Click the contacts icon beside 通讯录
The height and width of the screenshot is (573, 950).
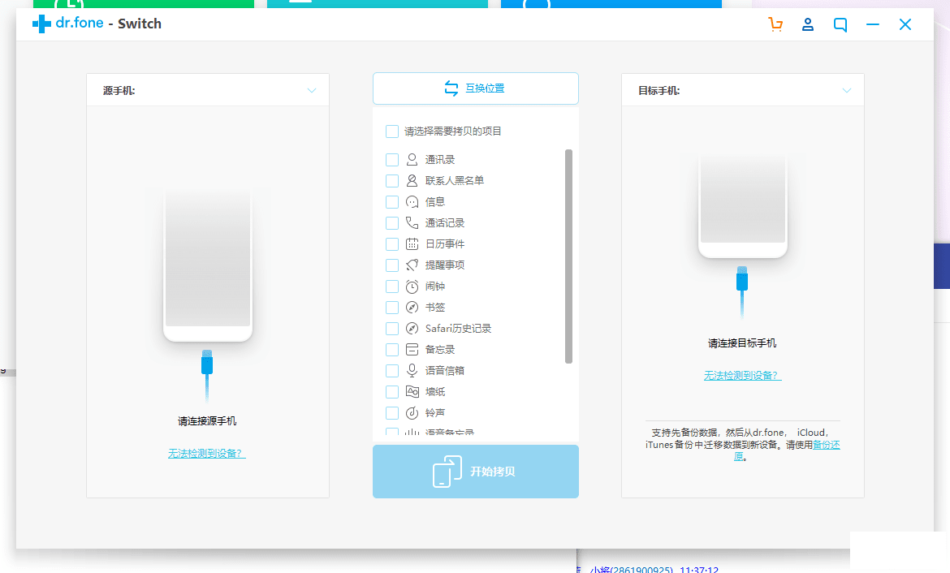coord(412,159)
